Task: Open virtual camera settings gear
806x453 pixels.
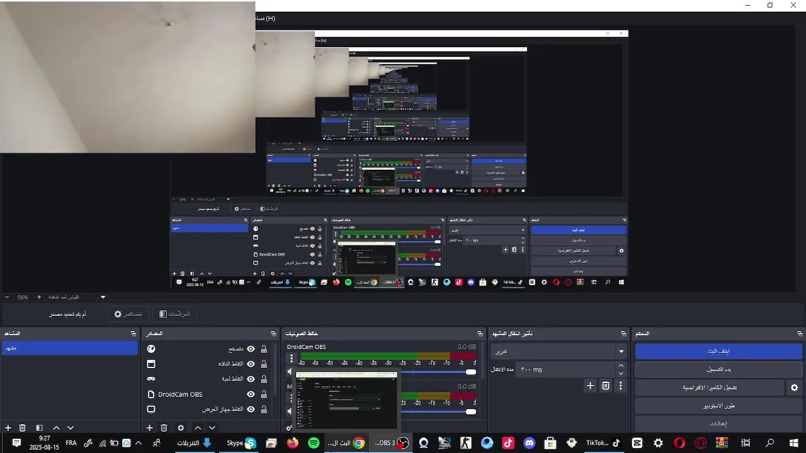Action: pos(795,388)
